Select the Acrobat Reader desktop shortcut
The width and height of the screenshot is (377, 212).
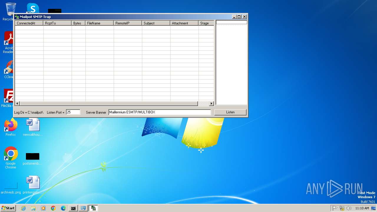click(x=9, y=42)
